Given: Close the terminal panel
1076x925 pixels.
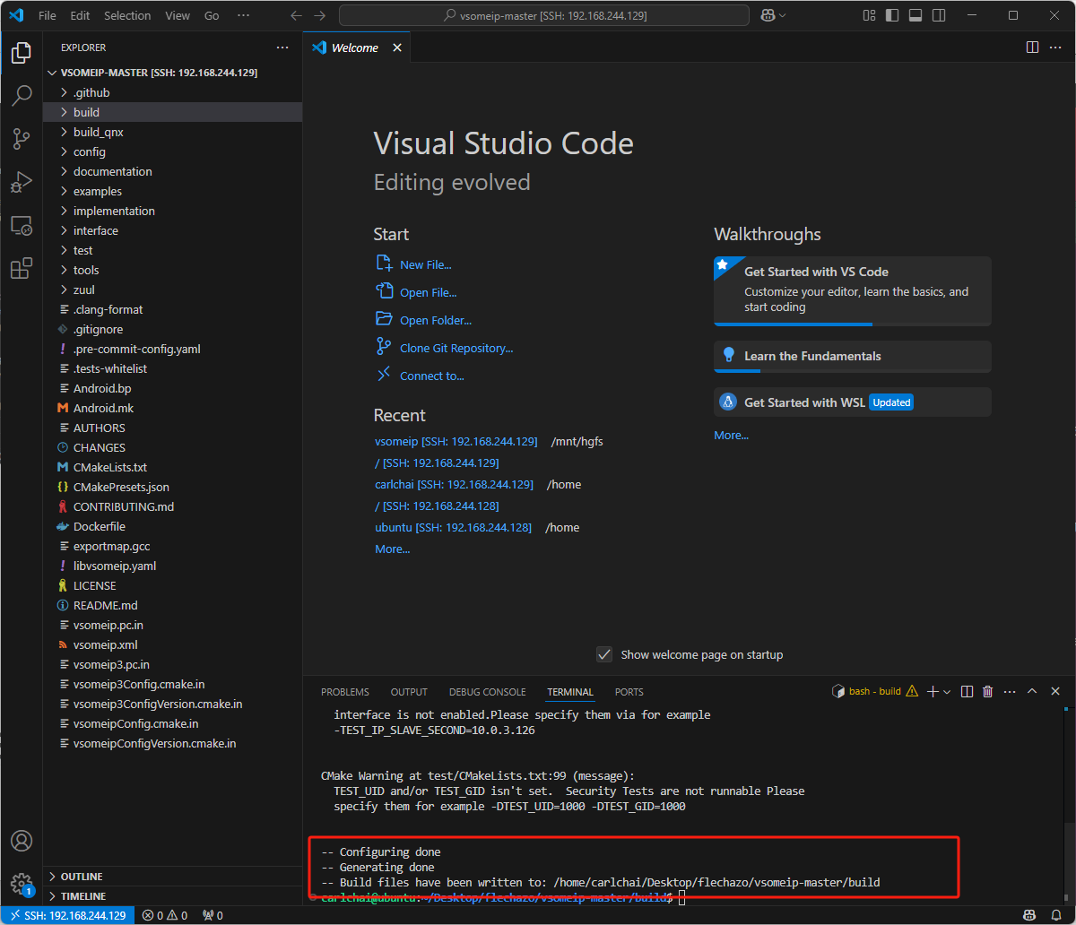Looking at the screenshot, I should pyautogui.click(x=1055, y=691).
